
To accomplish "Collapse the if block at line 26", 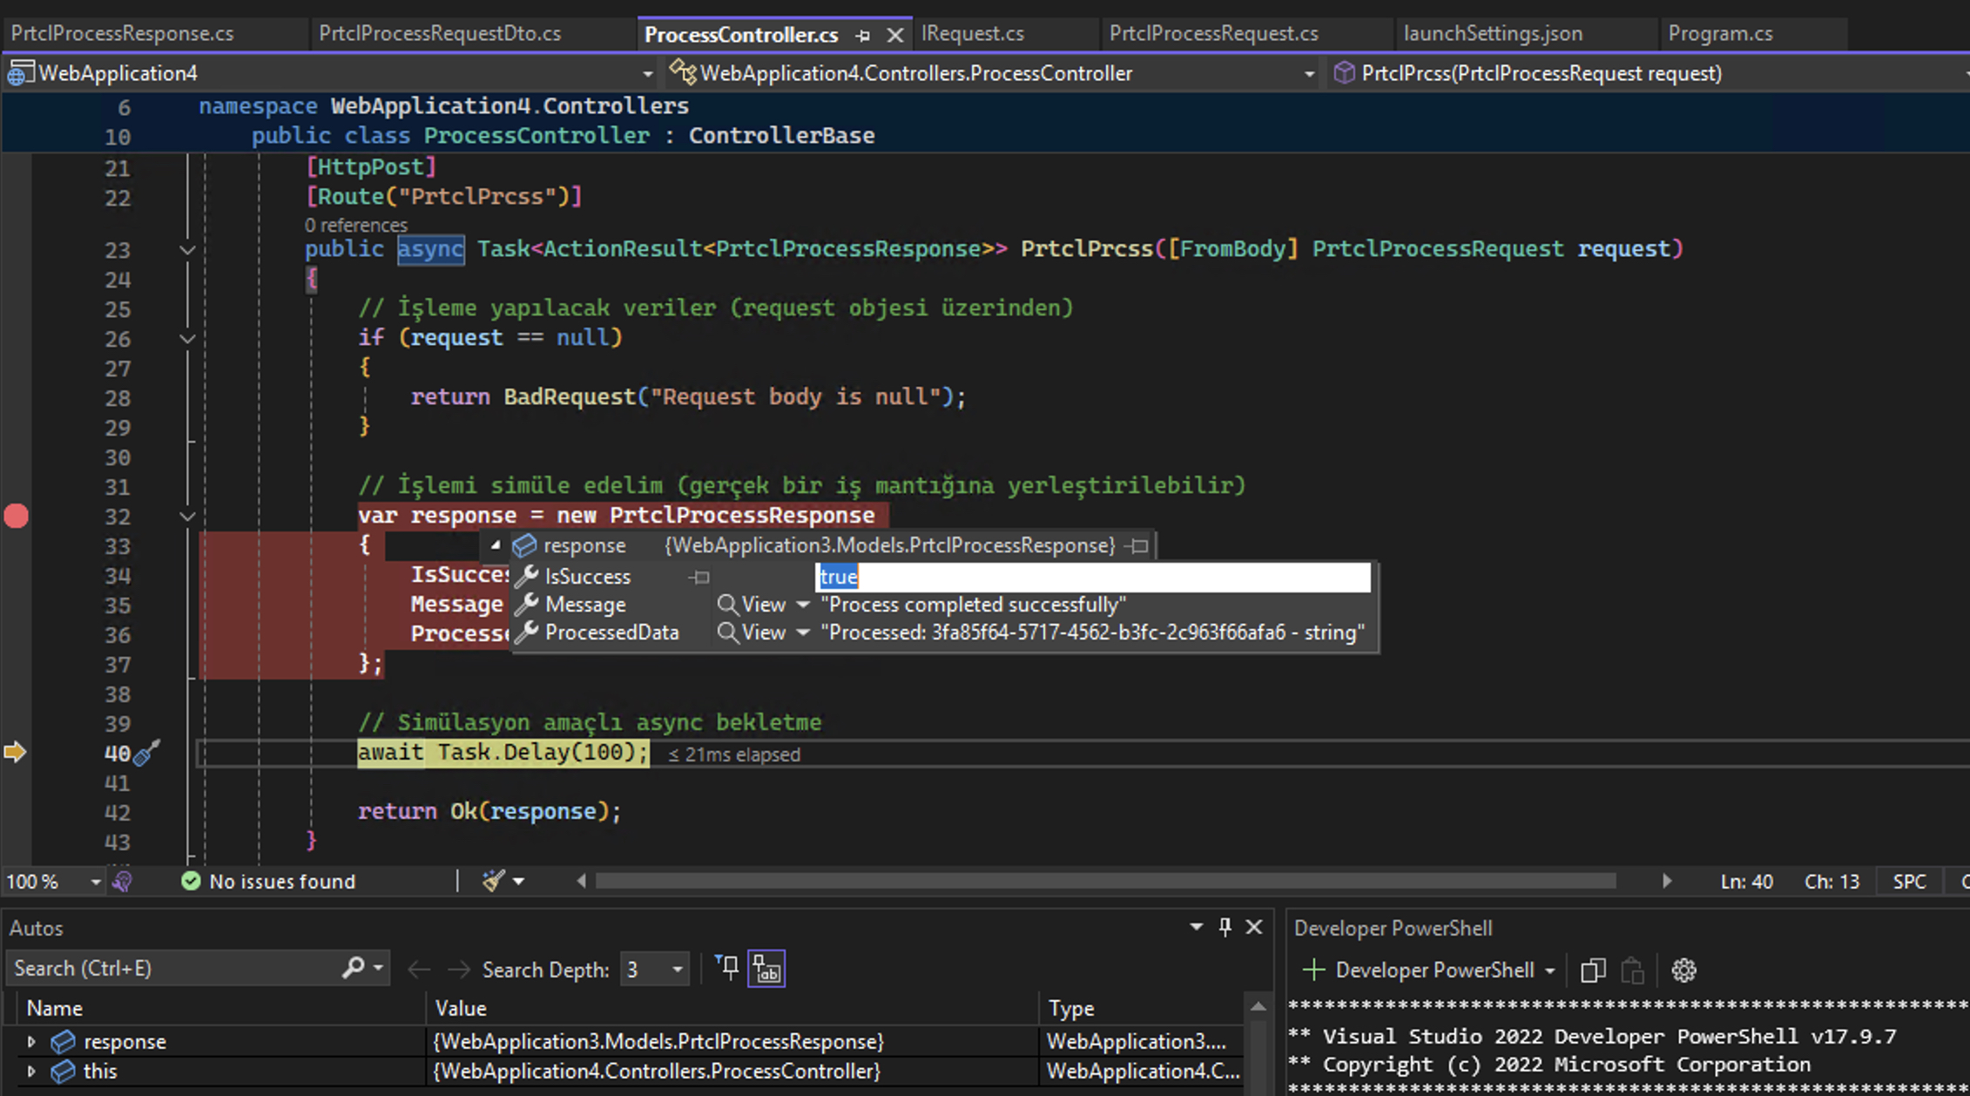I will click(x=187, y=339).
